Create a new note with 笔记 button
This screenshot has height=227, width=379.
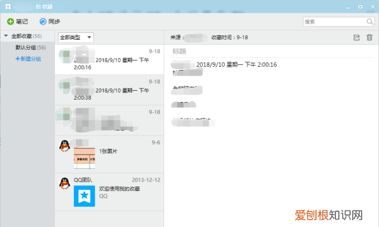(x=18, y=21)
